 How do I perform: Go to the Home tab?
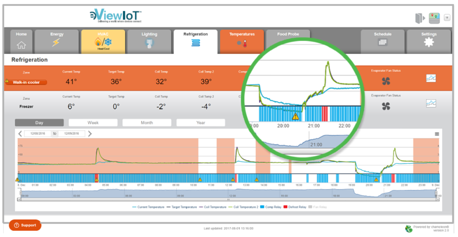coord(21,41)
